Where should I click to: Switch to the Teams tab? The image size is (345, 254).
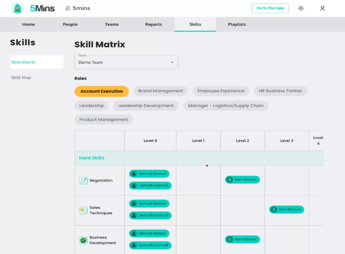112,24
